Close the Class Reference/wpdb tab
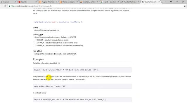187x105 pixels. point(159,2)
